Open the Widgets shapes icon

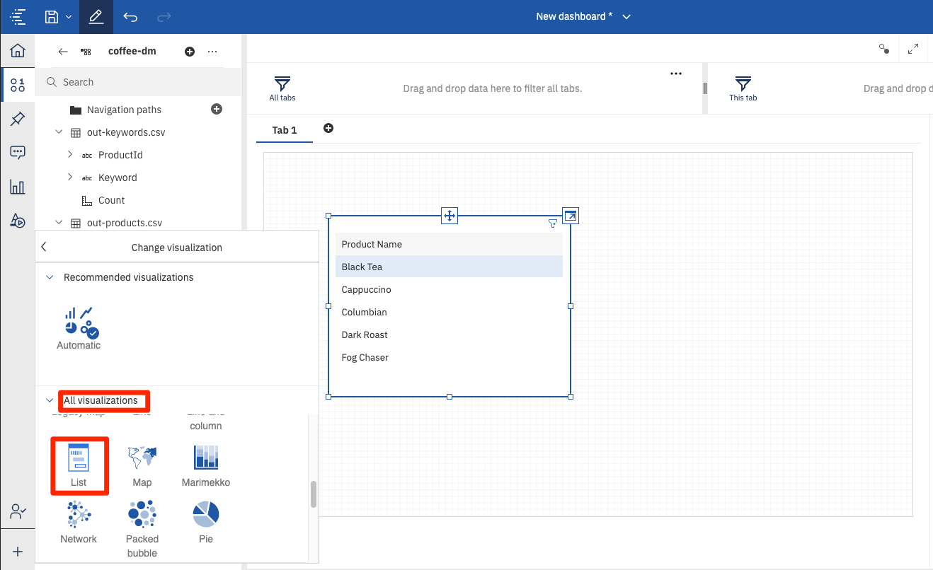[18, 221]
